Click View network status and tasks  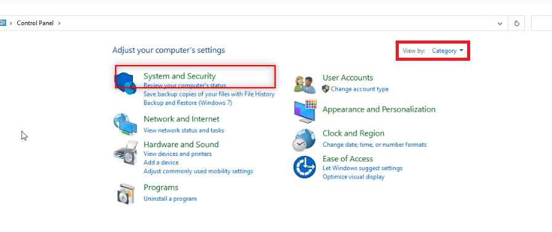point(184,130)
